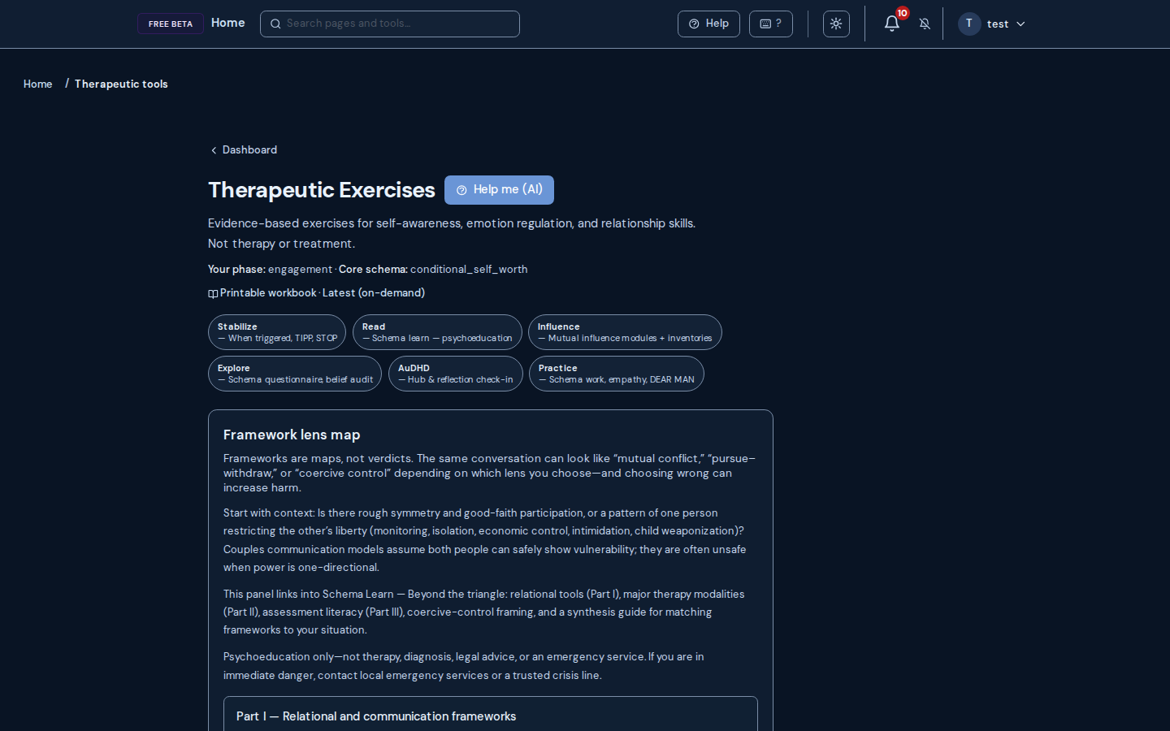Click the FREE BETA badge

(171, 24)
